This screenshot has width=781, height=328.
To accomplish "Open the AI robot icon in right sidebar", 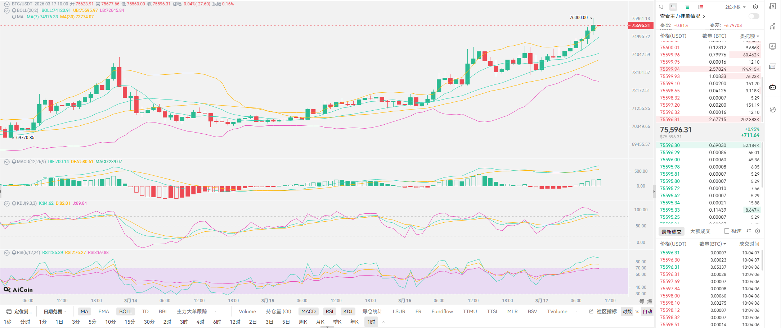I will [773, 87].
